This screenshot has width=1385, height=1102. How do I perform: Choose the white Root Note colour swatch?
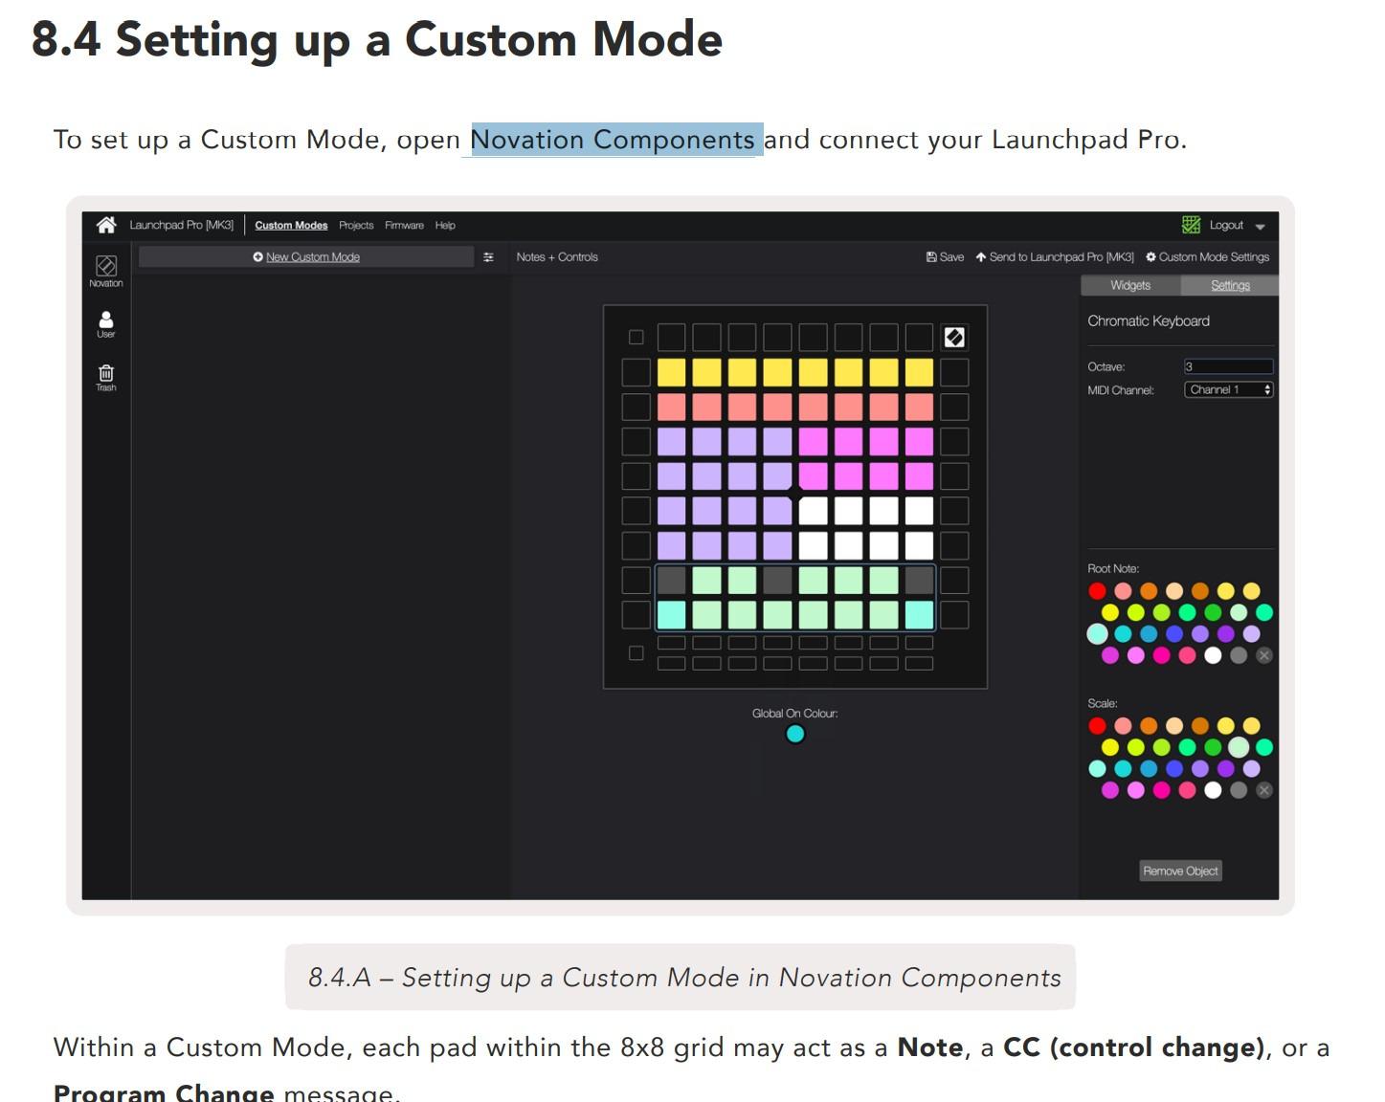pos(1213,655)
